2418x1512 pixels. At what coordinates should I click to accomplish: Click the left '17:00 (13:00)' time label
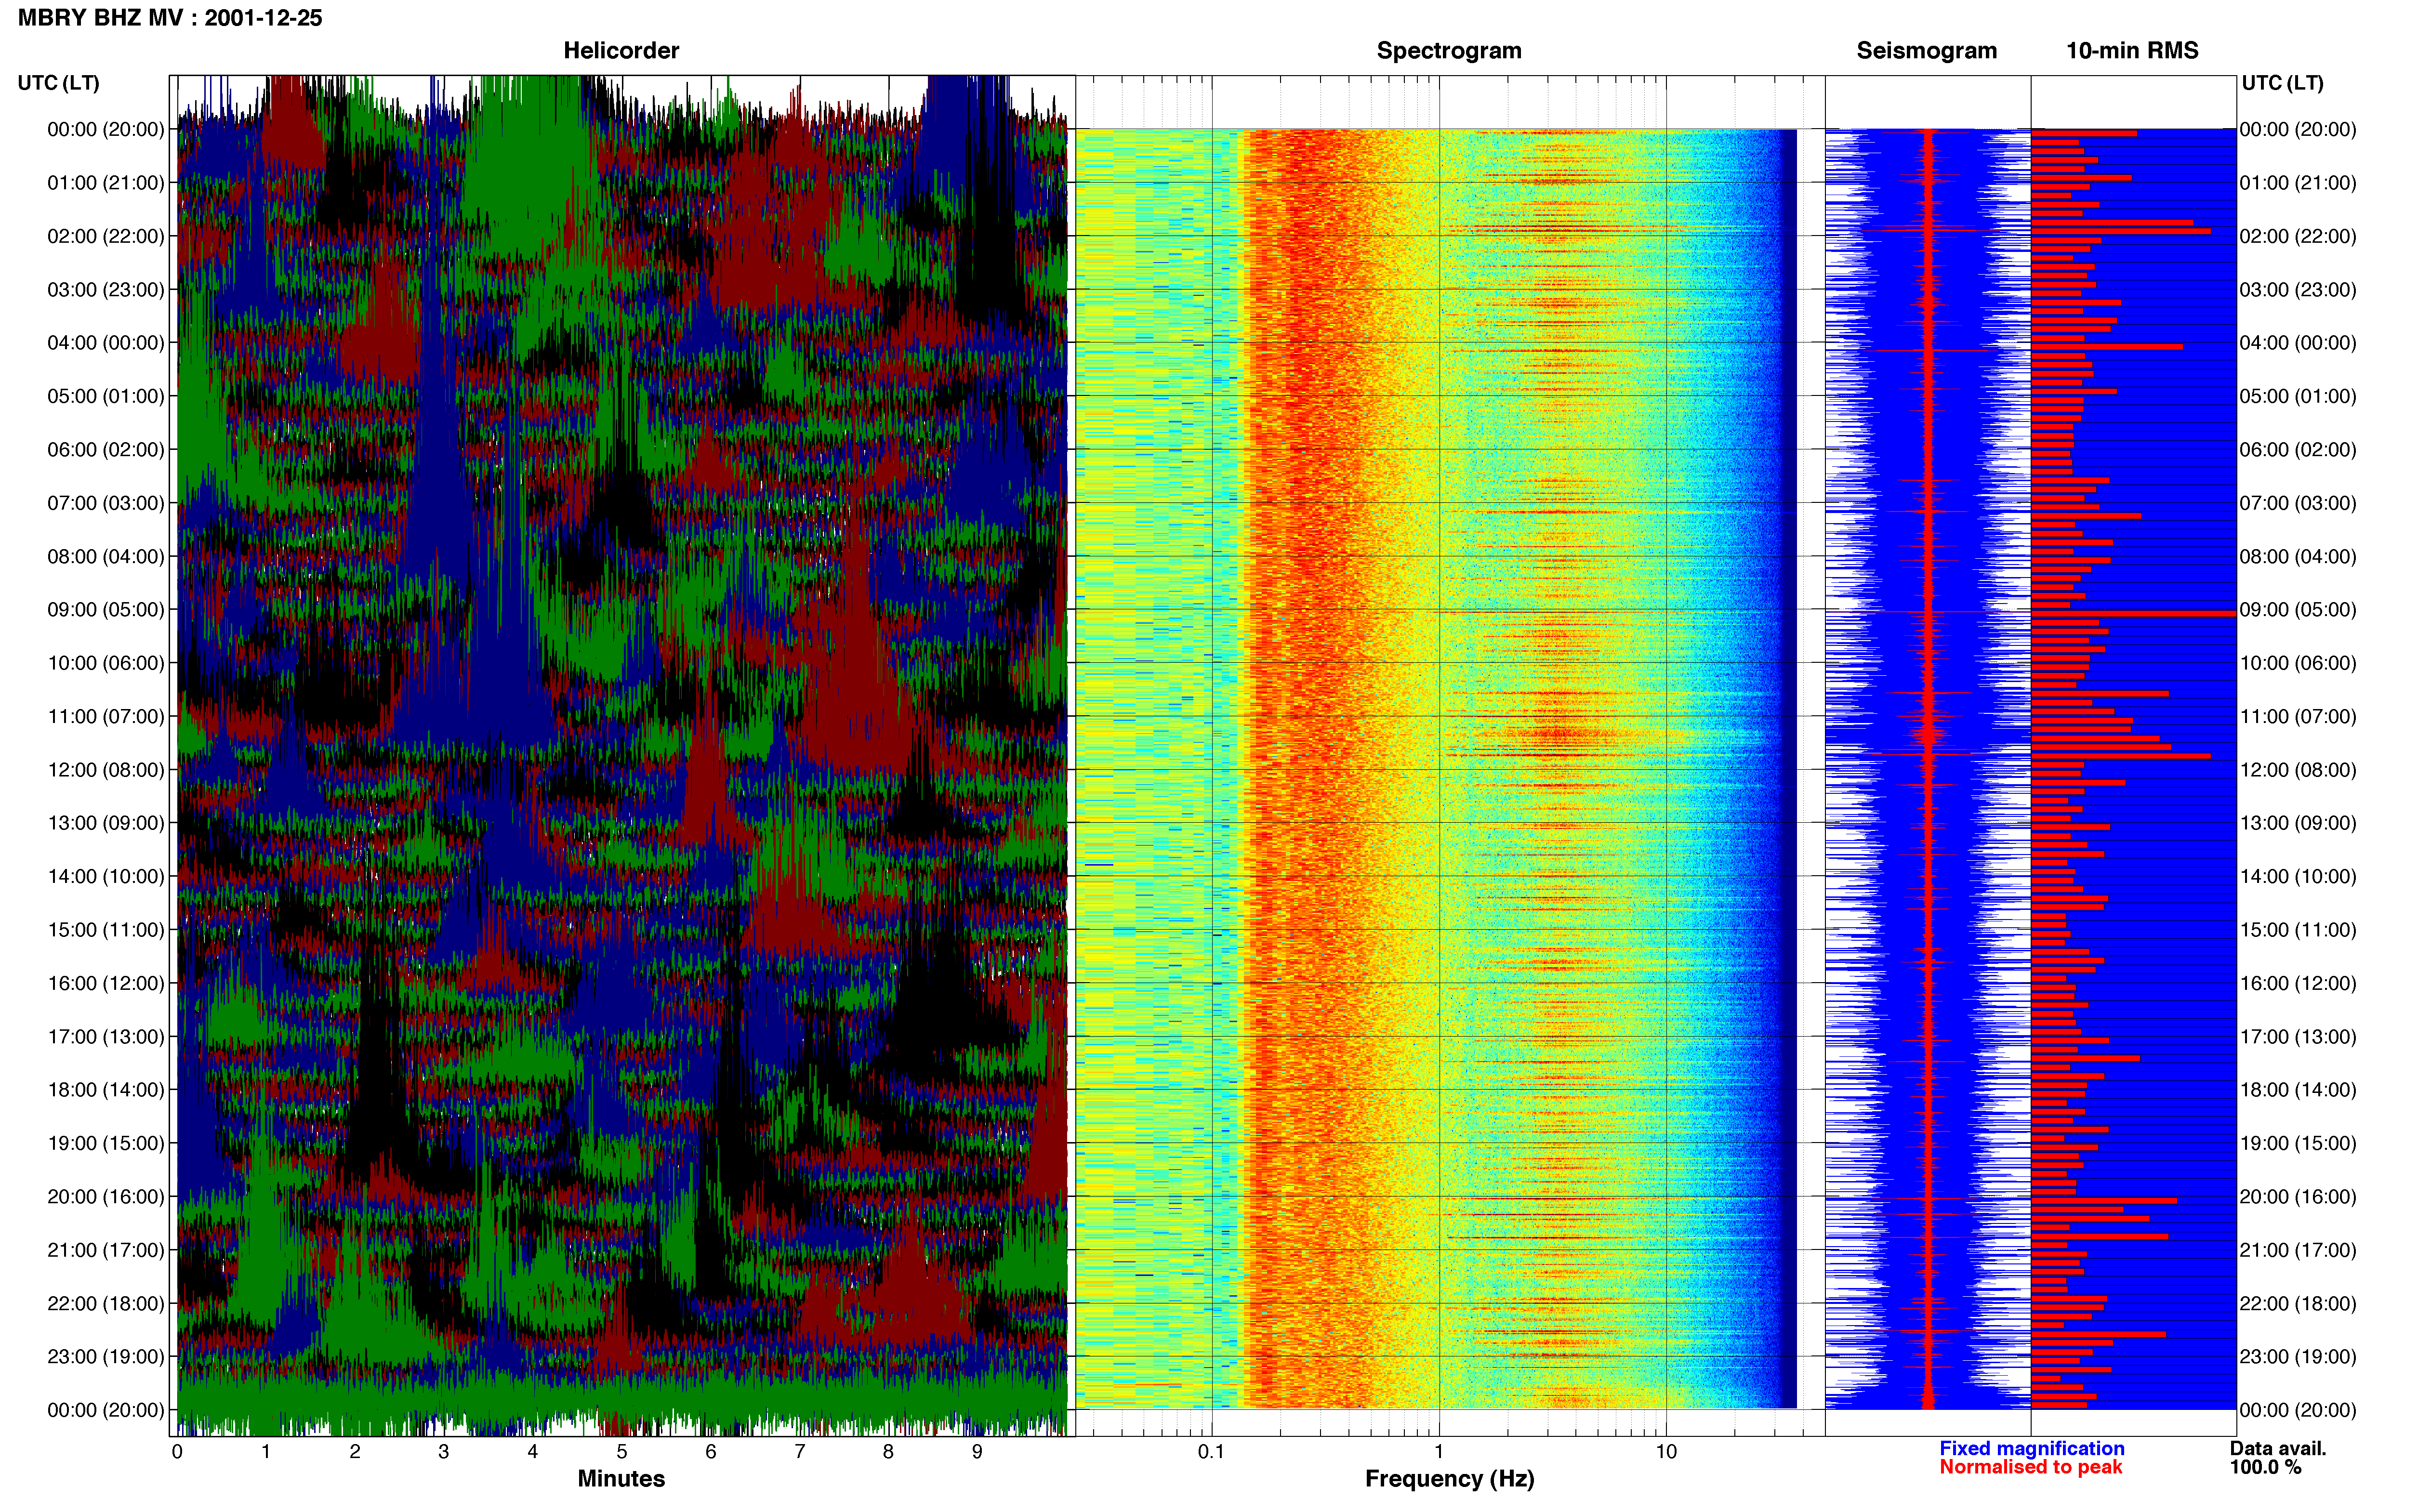[106, 1036]
